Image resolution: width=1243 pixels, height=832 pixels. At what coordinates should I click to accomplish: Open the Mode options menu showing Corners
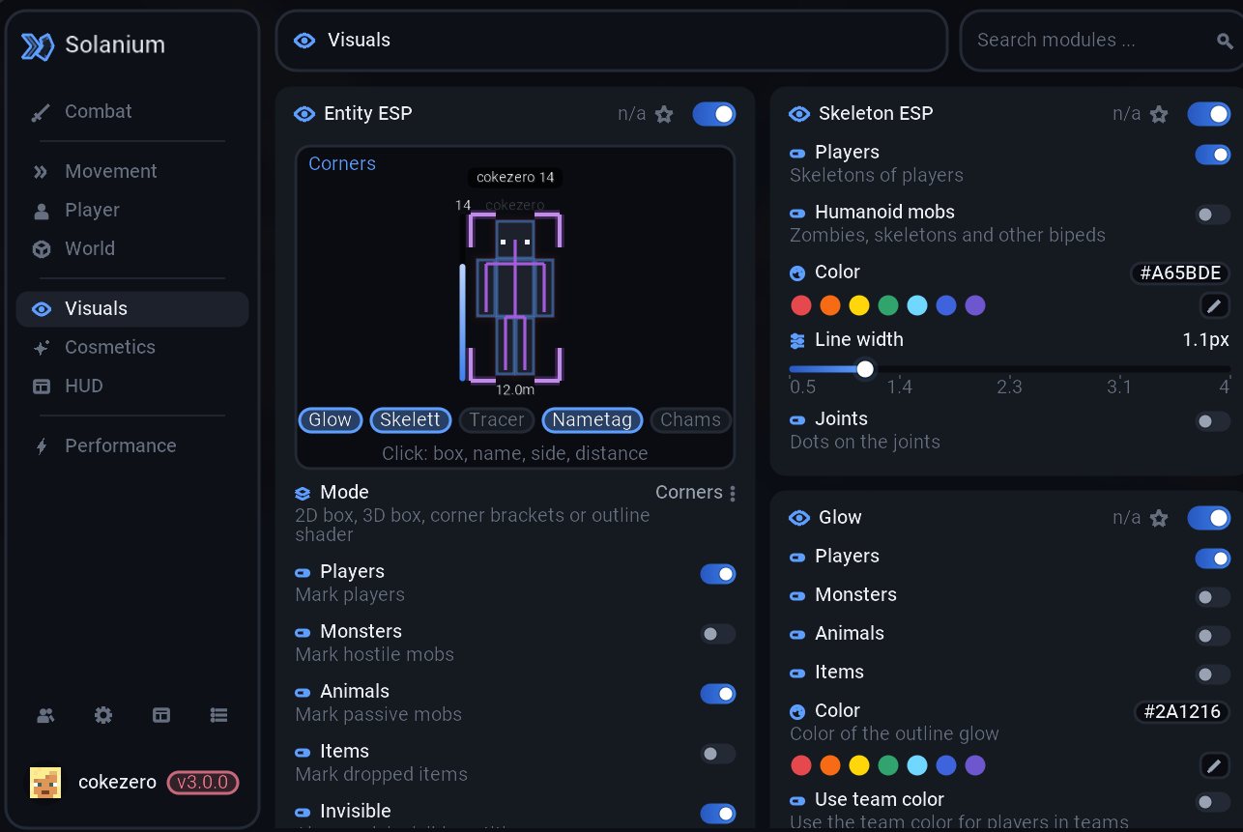(696, 493)
